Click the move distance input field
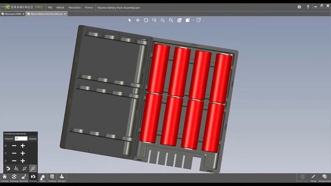Image resolution: width=331 pixels, height=186 pixels. pyautogui.click(x=21, y=138)
